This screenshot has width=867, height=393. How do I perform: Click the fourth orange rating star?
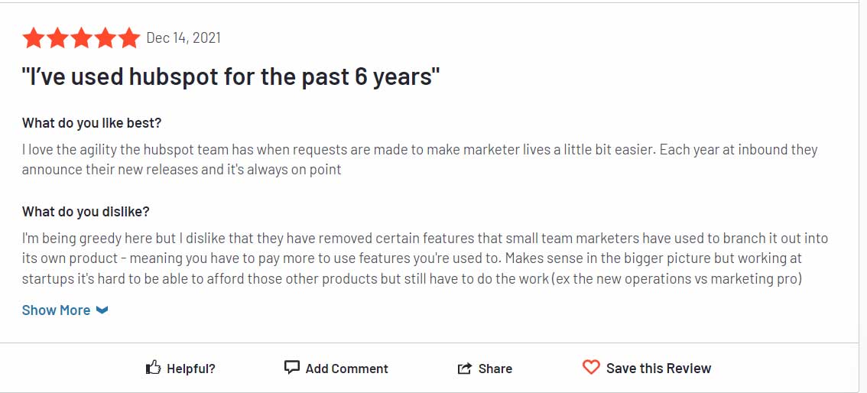tap(105, 38)
